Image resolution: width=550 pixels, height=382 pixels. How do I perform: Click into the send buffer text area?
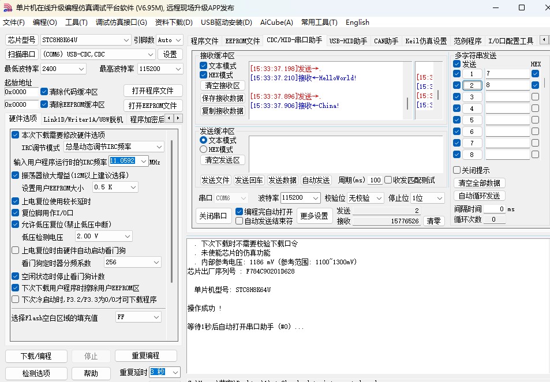(346, 153)
